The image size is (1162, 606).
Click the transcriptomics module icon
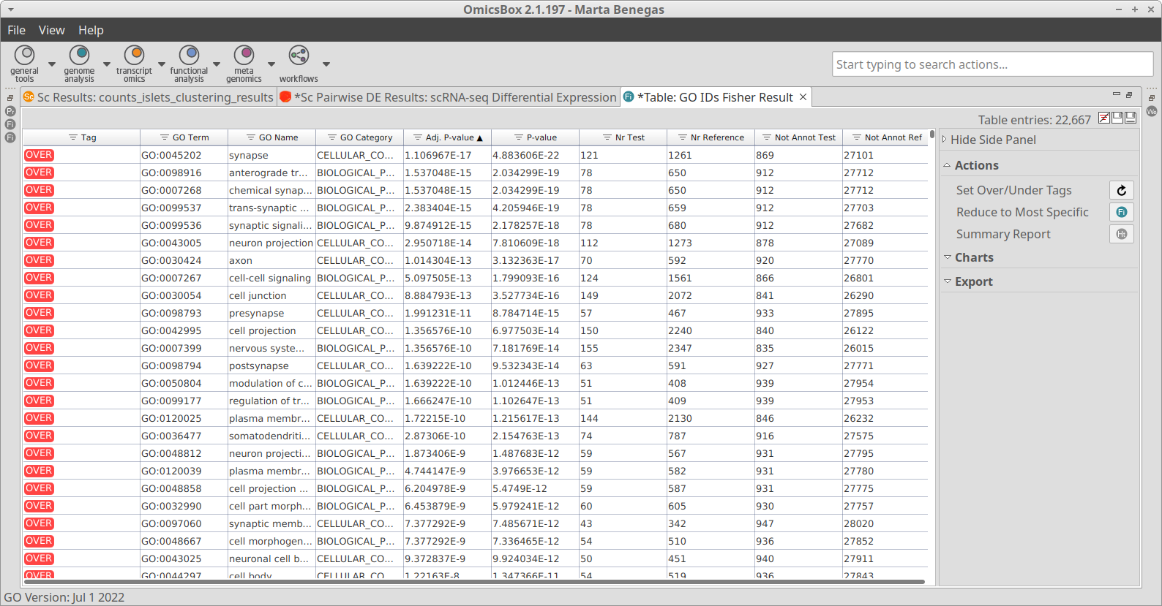point(134,56)
